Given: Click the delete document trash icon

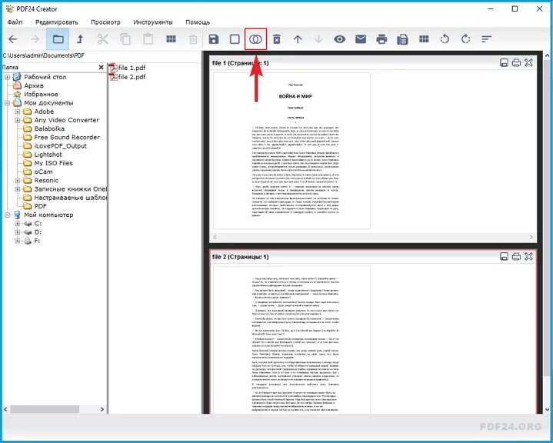Looking at the screenshot, I should tap(277, 39).
